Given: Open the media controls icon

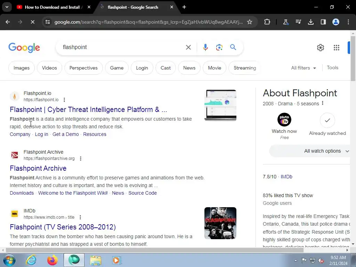Looking at the screenshot, I should [x=298, y=22].
